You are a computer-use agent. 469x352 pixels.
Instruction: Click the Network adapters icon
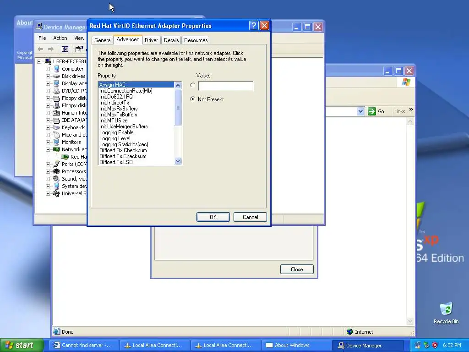click(56, 149)
